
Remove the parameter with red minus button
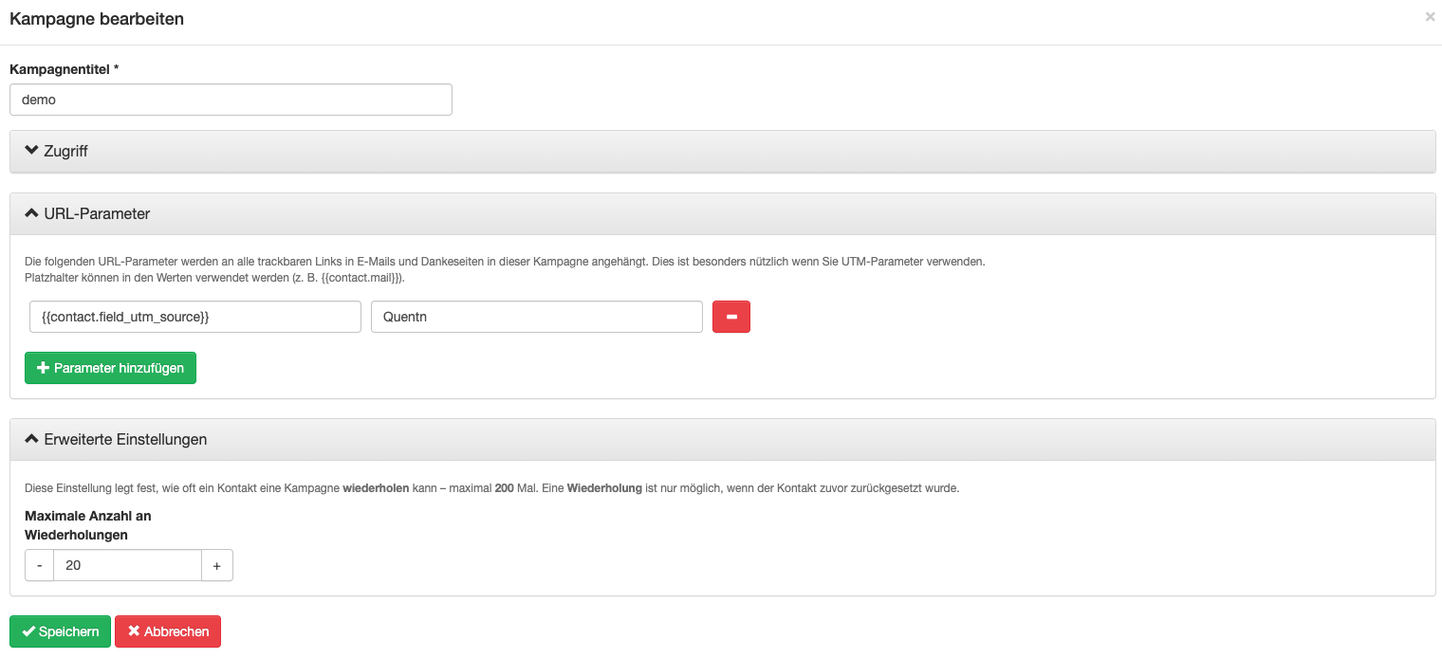coord(730,317)
